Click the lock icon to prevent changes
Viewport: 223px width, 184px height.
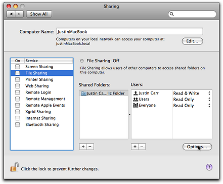(x=14, y=167)
